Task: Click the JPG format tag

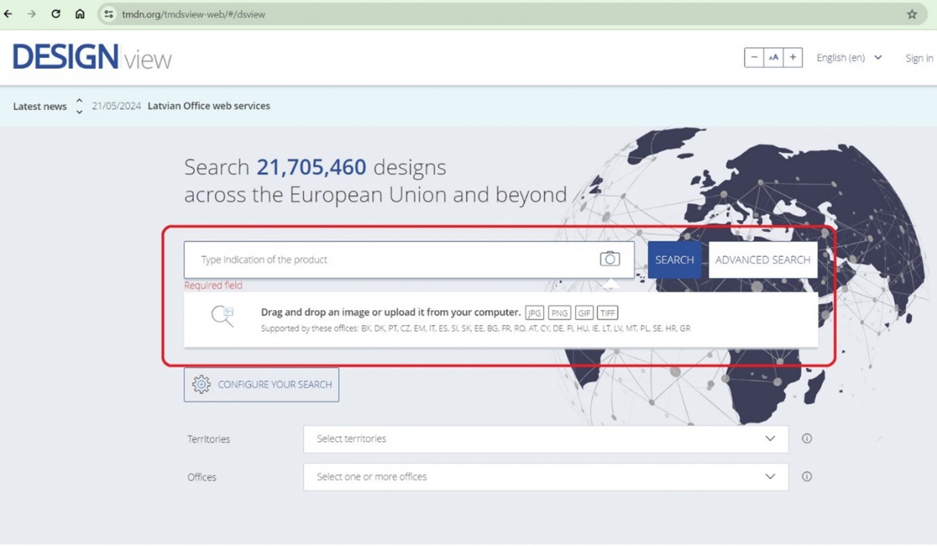Action: (535, 312)
